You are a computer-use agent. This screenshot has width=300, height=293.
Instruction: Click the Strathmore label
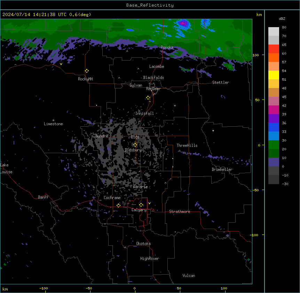pos(180,212)
